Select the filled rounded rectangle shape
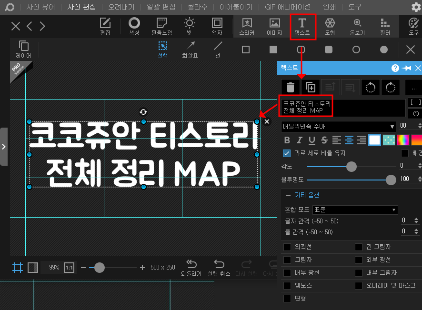 tap(329, 50)
